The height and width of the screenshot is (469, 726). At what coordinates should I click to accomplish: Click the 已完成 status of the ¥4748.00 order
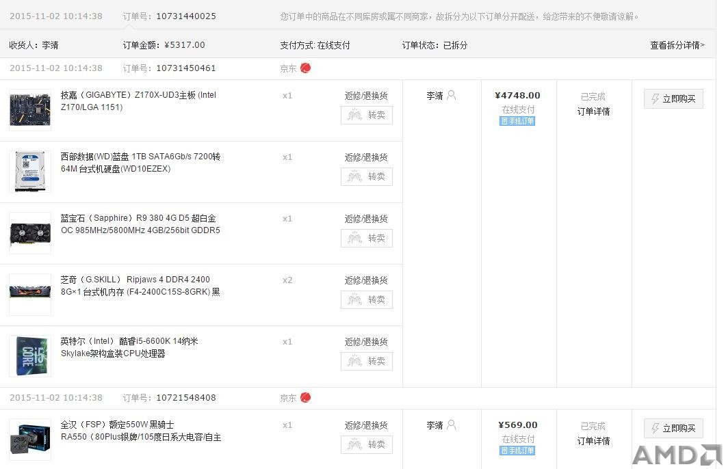click(x=593, y=96)
